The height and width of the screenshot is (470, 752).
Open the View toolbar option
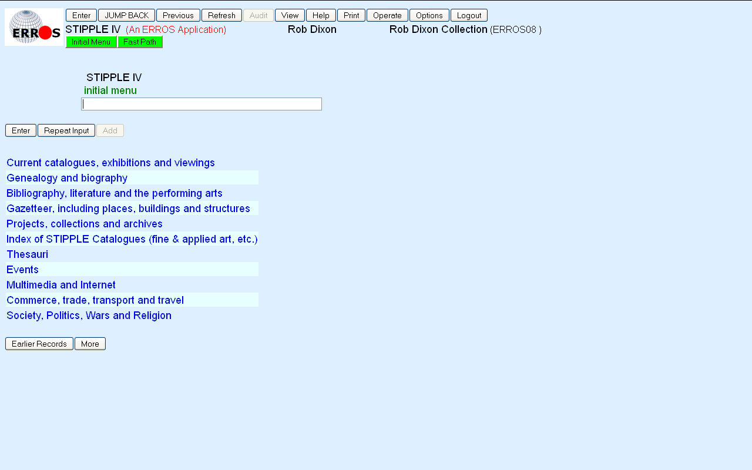click(x=290, y=15)
